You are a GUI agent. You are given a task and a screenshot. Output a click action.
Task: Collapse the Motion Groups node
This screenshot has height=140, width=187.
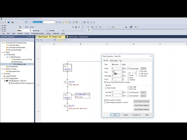click(x=2, y=69)
